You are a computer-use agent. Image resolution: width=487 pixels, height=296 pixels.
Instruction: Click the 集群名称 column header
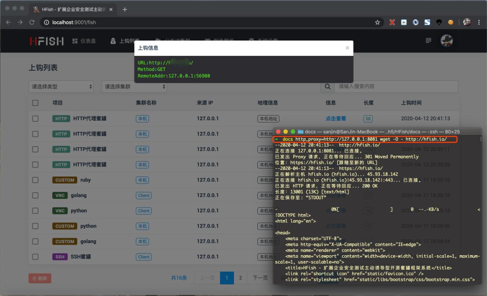tap(146, 103)
